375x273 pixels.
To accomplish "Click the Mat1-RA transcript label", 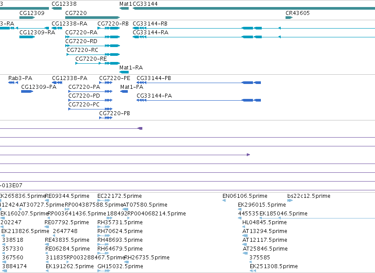I will [131, 68].
